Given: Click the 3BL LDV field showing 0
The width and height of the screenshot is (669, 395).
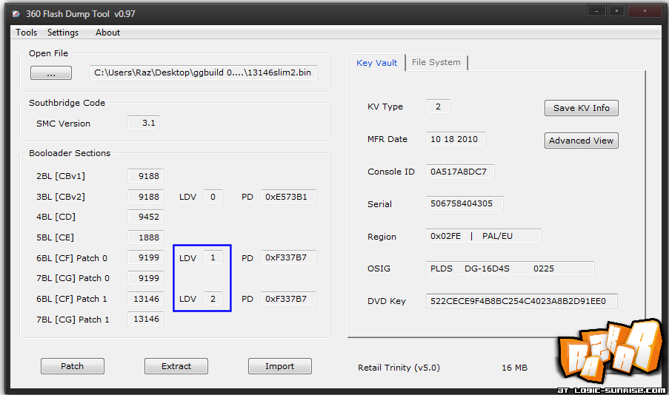Looking at the screenshot, I should coord(213,197).
